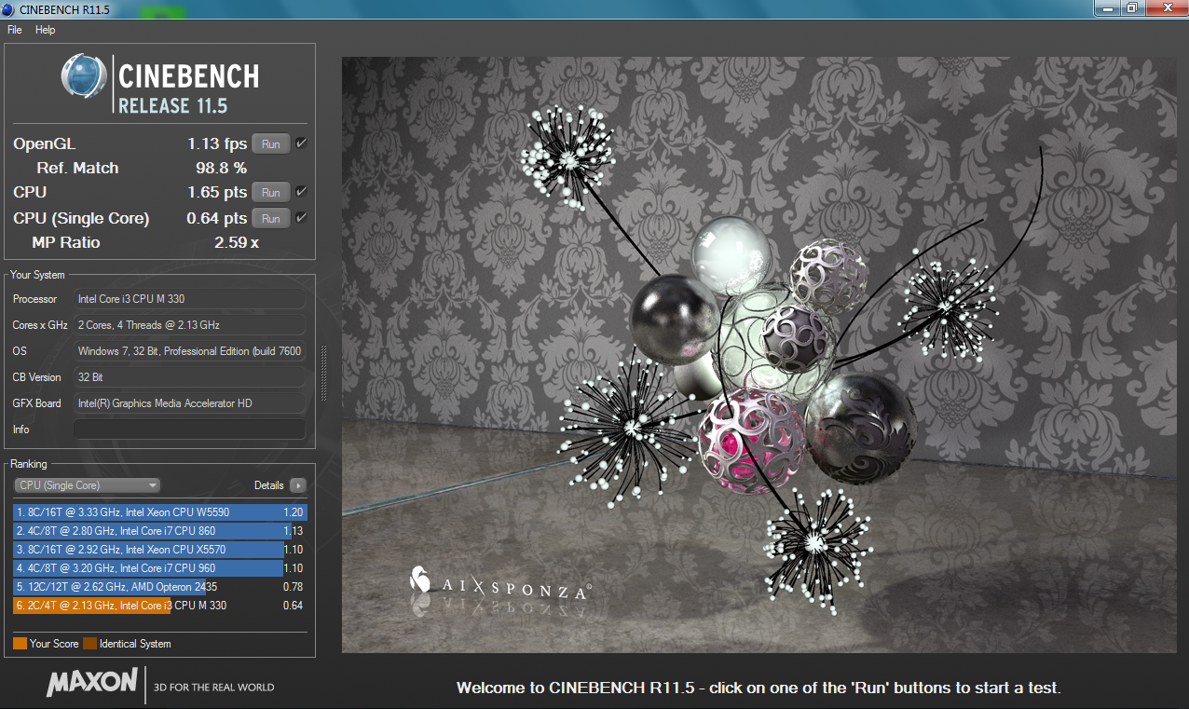Toggle the OpenGL test checkbox
The image size is (1189, 709).
pyautogui.click(x=301, y=143)
